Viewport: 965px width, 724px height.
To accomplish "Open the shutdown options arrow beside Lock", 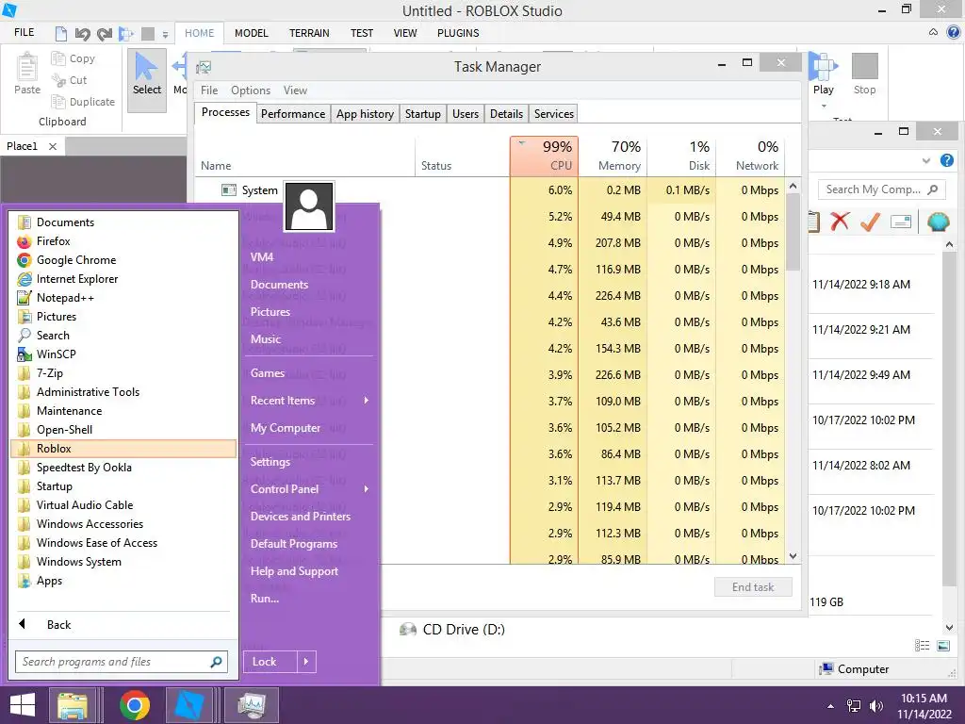I will [306, 662].
